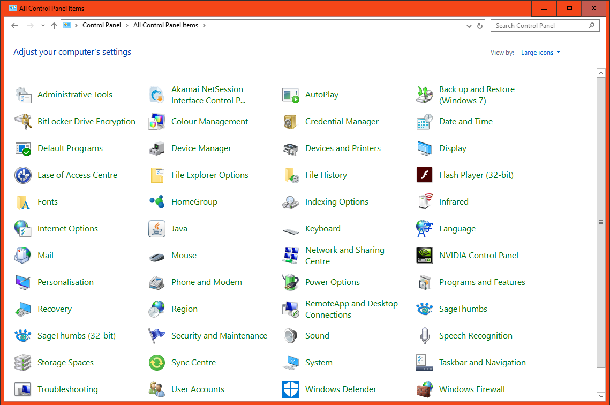610x405 pixels.
Task: Open the Internet Options link
Action: [x=67, y=229]
